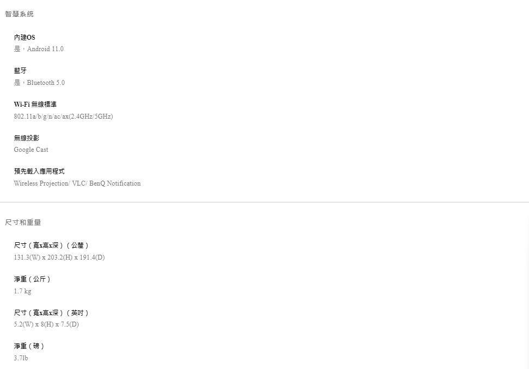The image size is (529, 369).
Task: Click the 智慧系統 section heading
Action: click(19, 14)
